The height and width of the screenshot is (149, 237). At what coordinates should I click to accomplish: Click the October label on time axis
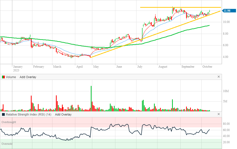coord(207,67)
